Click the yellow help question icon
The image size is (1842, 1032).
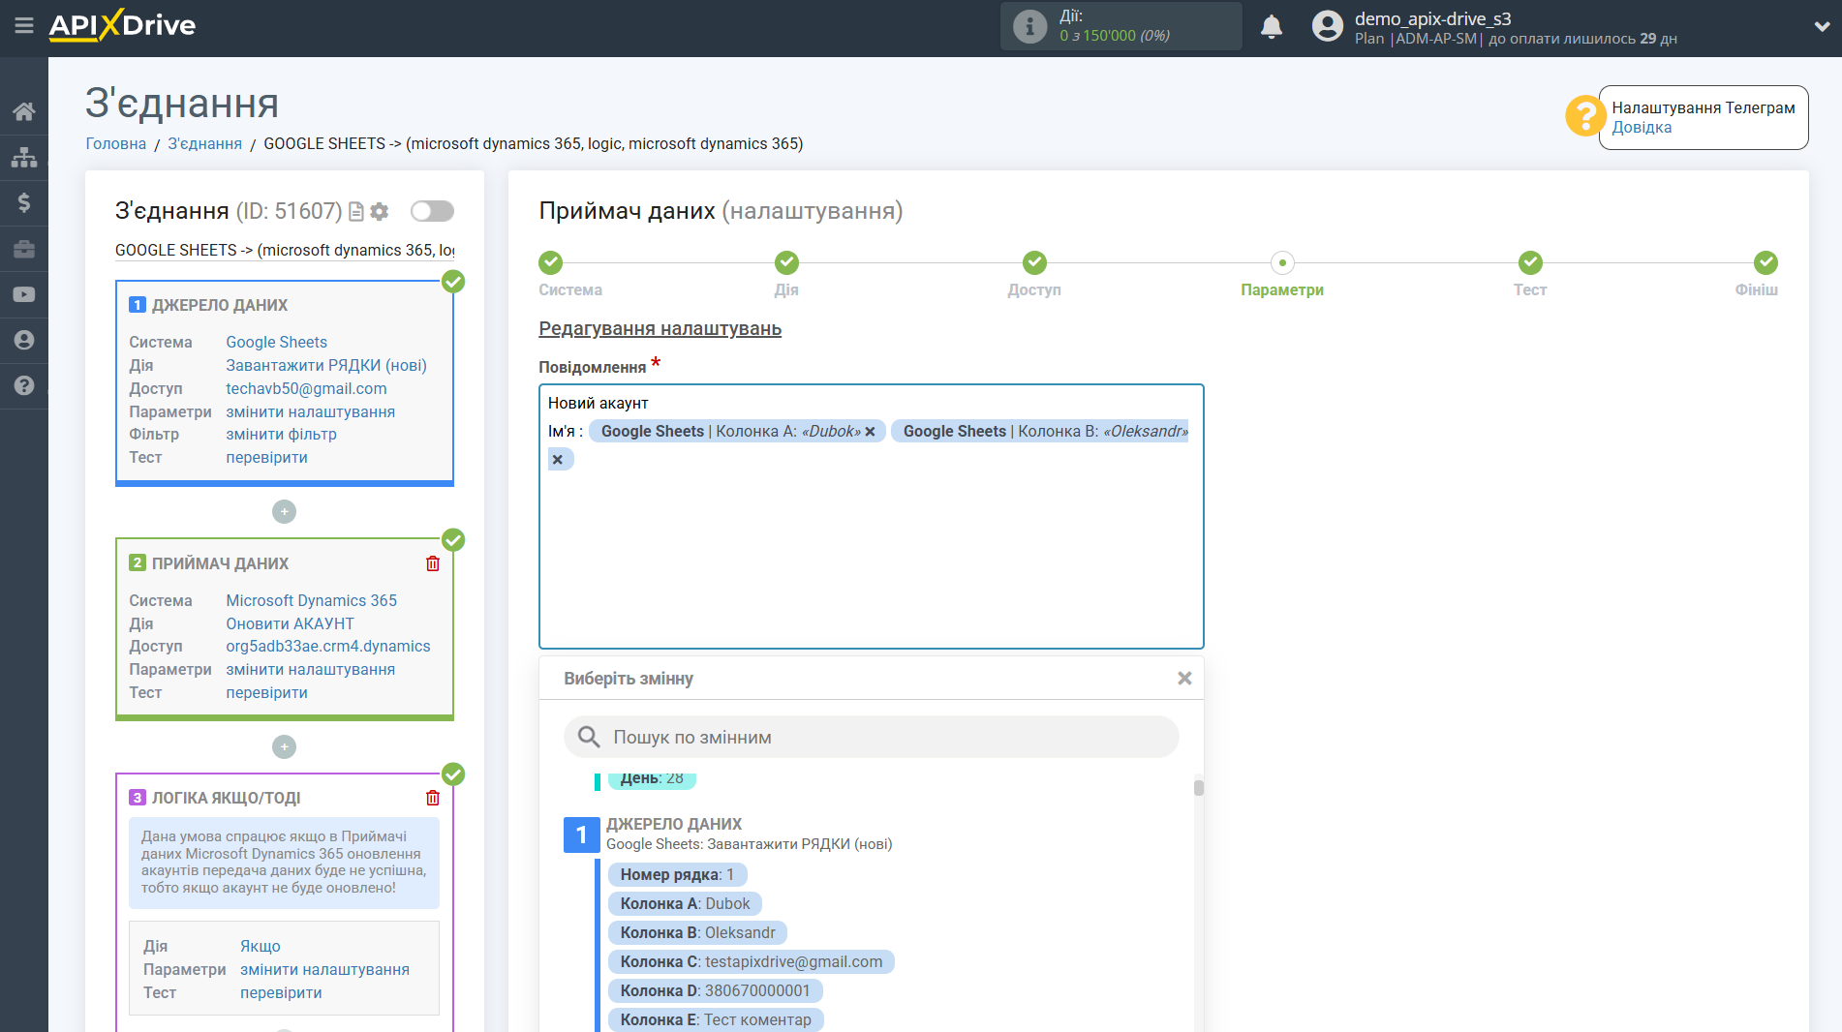1585,116
